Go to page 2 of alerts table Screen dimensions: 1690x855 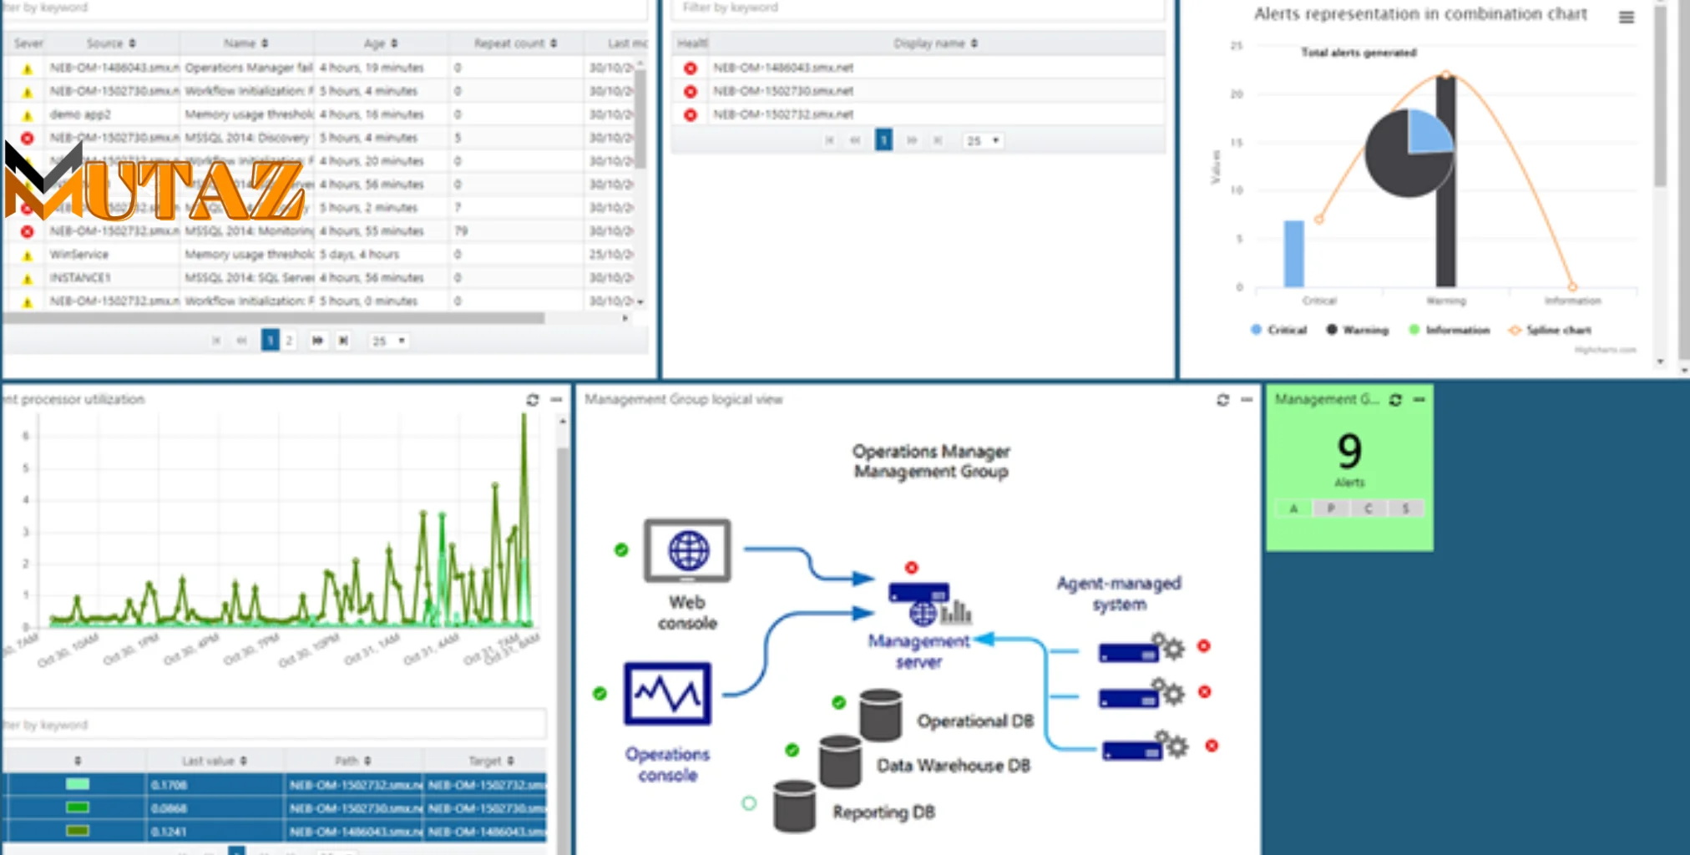(x=289, y=341)
